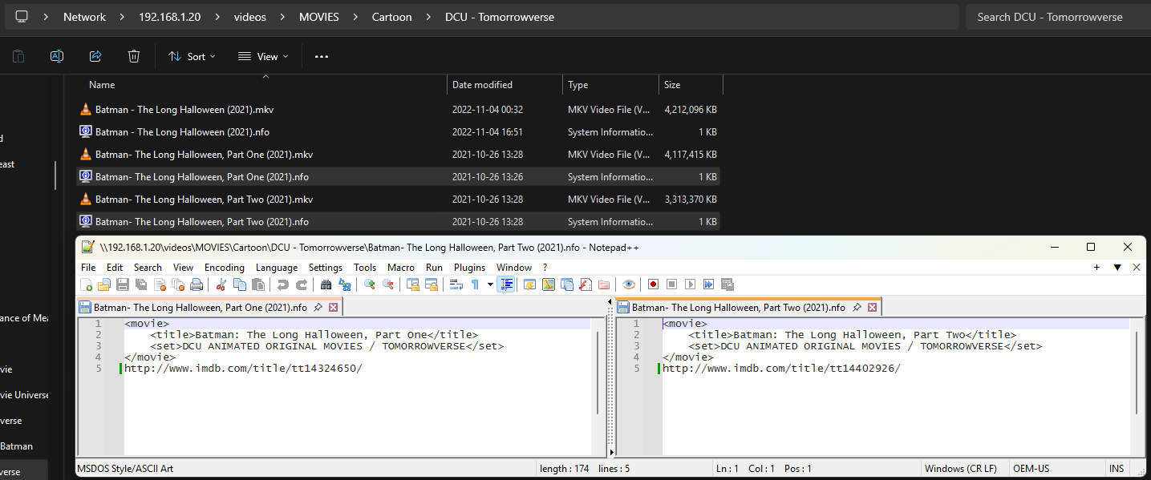
Task: Open the Sort dropdown in Explorer
Action: click(192, 56)
